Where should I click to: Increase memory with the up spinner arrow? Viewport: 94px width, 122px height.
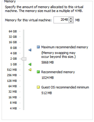point(71,18)
